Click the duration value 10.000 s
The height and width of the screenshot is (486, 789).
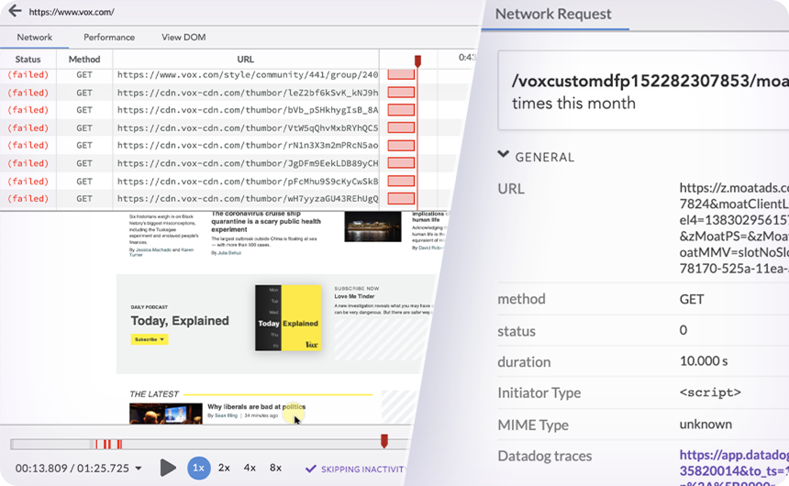click(x=704, y=361)
